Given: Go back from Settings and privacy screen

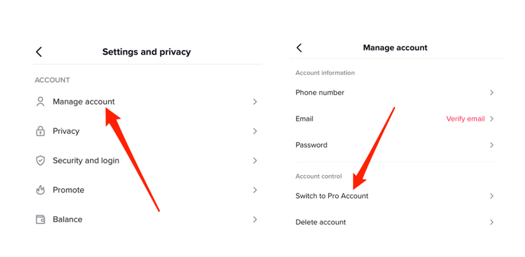Looking at the screenshot, I should pos(39,52).
